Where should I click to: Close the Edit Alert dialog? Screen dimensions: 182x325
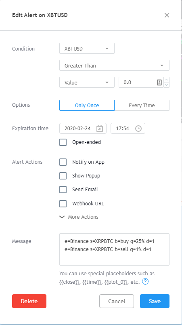[167, 15]
